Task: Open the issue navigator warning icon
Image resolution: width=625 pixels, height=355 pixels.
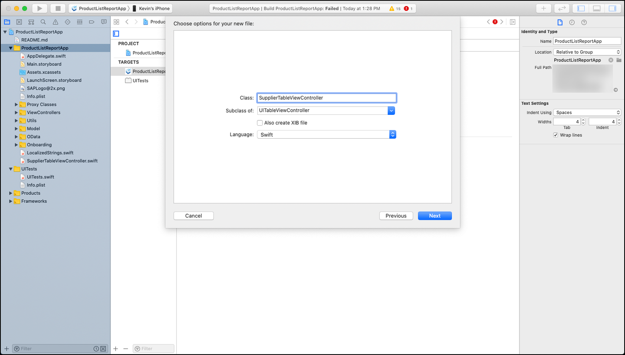Action: [x=56, y=22]
